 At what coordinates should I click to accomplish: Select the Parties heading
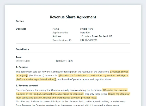[x=20, y=21]
